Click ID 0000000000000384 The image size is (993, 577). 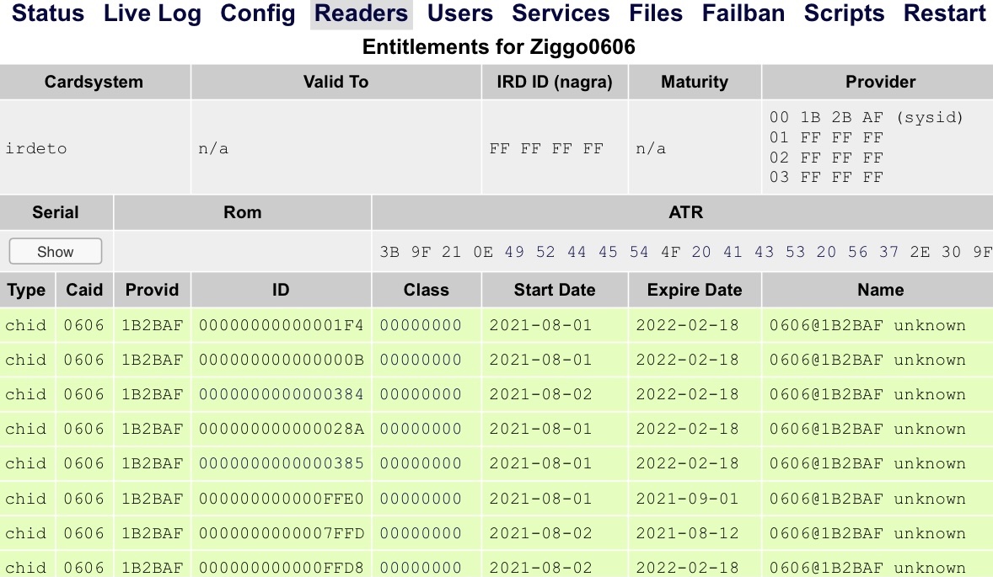pyautogui.click(x=282, y=394)
